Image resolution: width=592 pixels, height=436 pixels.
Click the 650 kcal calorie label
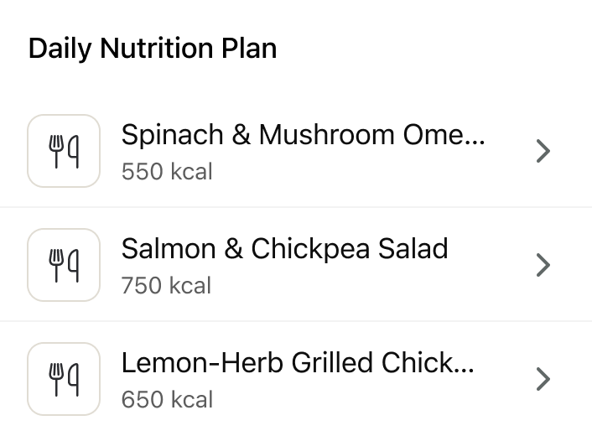pyautogui.click(x=167, y=400)
